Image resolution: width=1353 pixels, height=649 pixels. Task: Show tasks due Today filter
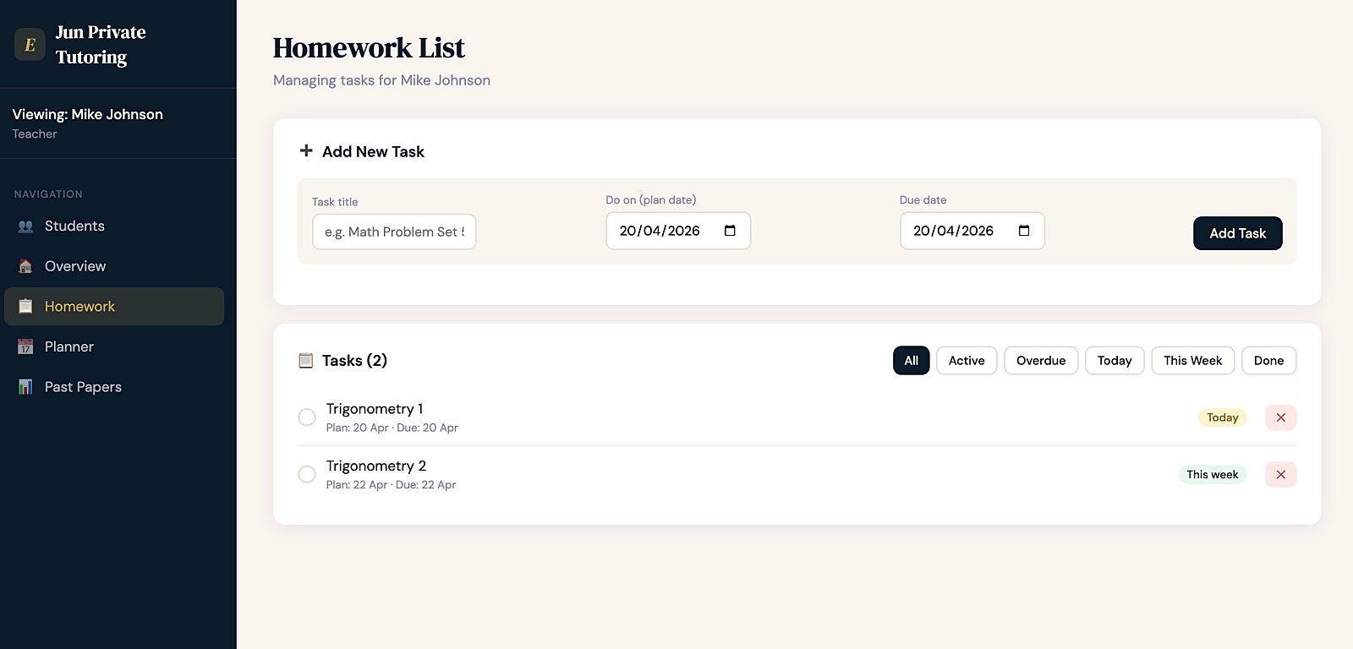coord(1115,361)
